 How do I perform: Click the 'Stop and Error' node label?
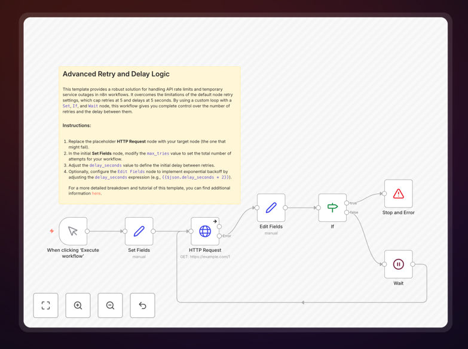399,212
